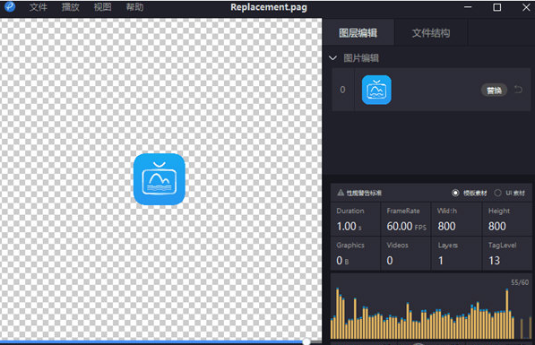
Task: Select the UI素材 radio button
Action: point(497,193)
